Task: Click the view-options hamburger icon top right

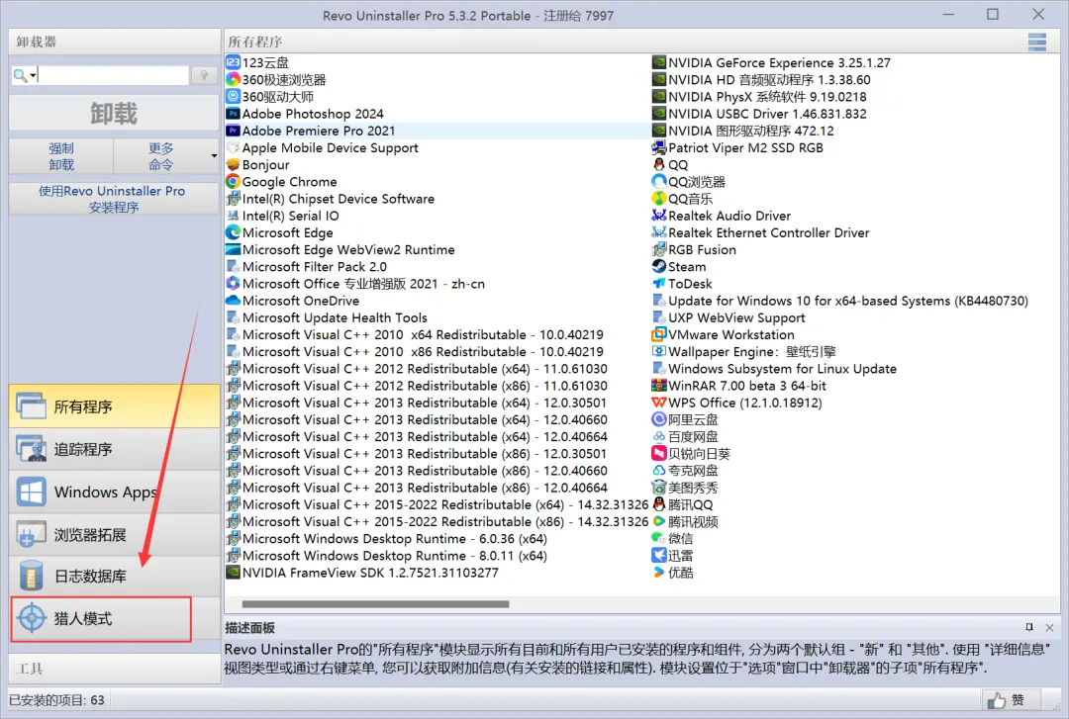Action: [1037, 42]
